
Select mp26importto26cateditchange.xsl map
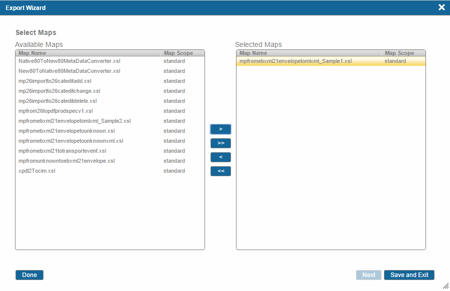pyautogui.click(x=110, y=91)
